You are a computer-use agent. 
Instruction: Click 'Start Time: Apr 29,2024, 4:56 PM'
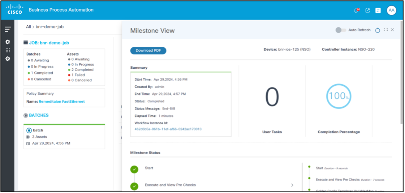161,80
